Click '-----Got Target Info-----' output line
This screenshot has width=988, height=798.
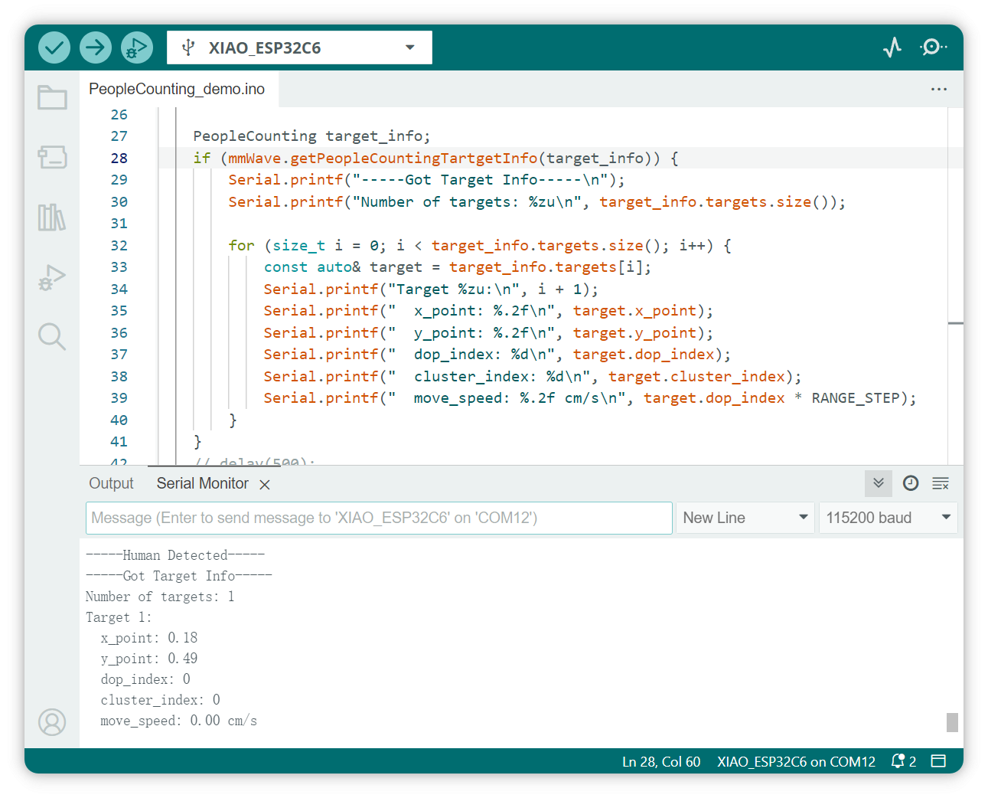click(x=179, y=576)
